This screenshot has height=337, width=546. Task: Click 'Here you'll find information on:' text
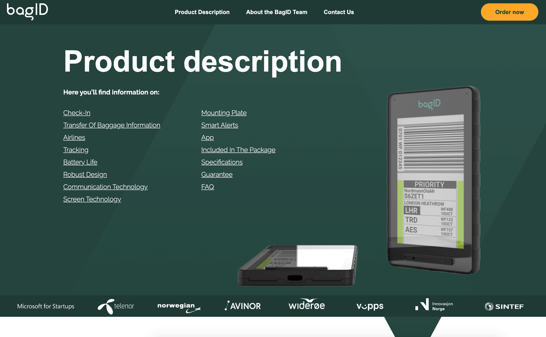click(111, 92)
